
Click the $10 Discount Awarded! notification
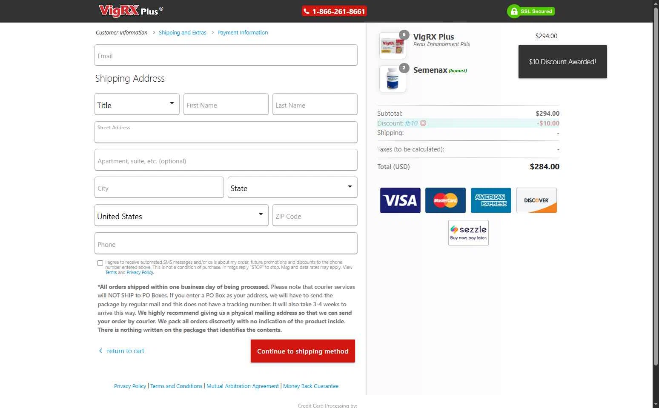(x=562, y=62)
